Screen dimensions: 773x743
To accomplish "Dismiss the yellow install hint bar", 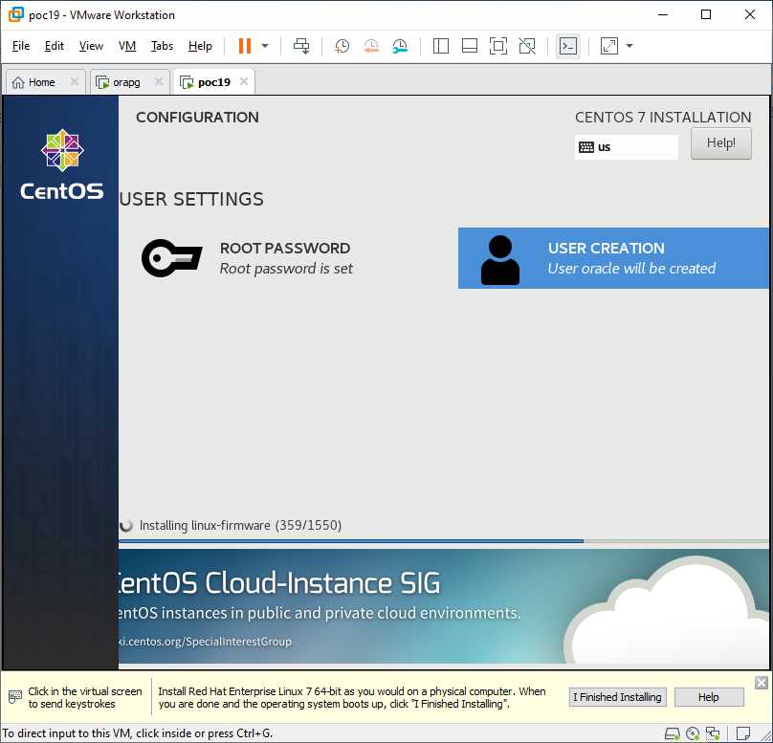I will pyautogui.click(x=762, y=683).
